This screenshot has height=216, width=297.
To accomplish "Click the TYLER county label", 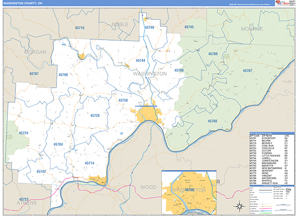I will pos(287,82).
